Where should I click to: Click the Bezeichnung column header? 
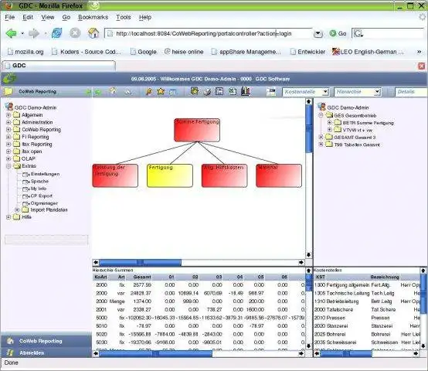[x=385, y=277]
